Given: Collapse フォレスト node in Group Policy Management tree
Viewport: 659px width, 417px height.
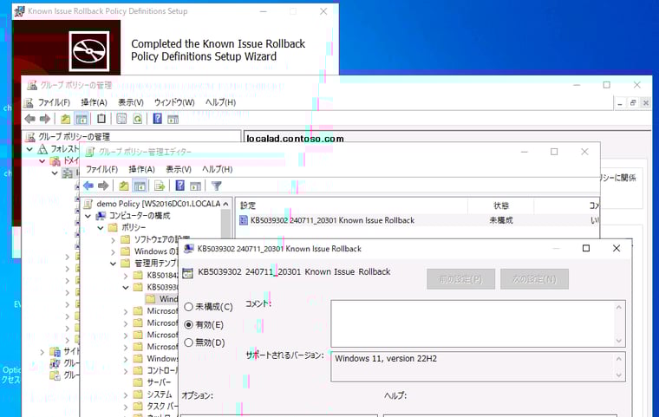Looking at the screenshot, I should [29, 149].
